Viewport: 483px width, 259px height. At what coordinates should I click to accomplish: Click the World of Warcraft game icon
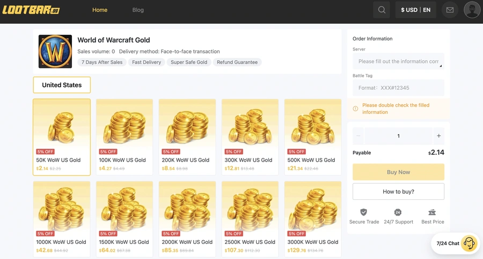(55, 52)
